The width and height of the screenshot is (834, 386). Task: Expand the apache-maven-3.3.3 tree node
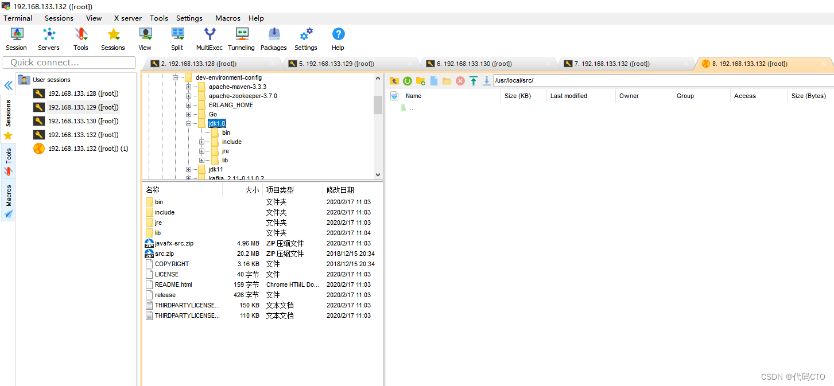(188, 87)
